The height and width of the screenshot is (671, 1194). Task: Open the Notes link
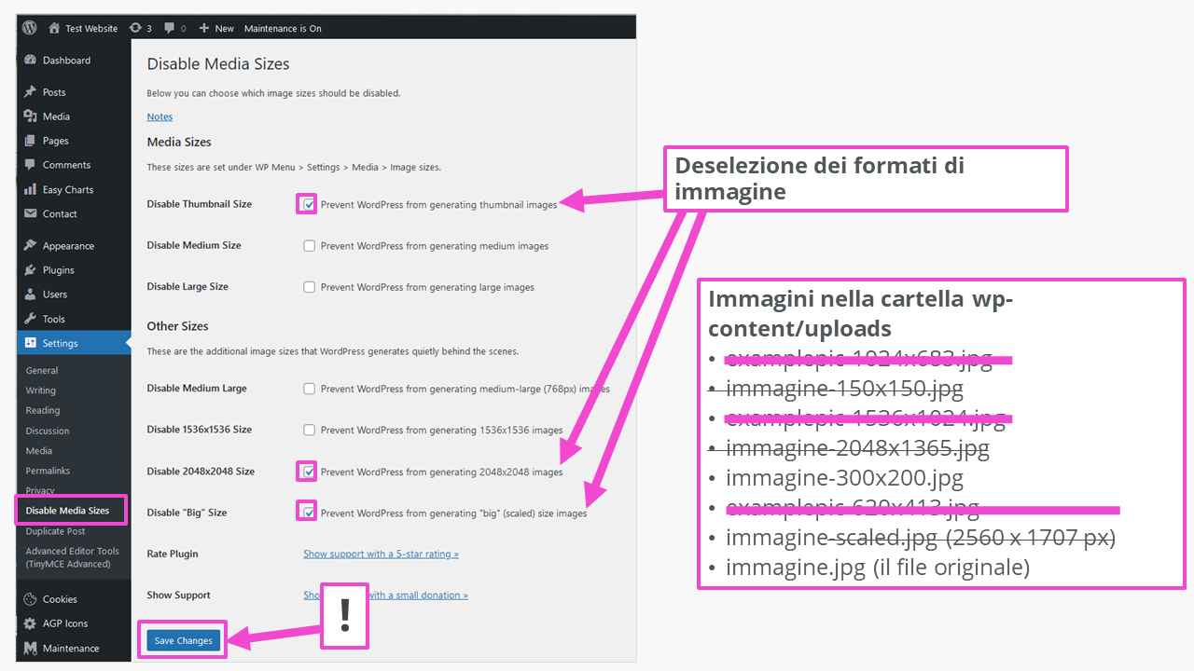(x=160, y=116)
